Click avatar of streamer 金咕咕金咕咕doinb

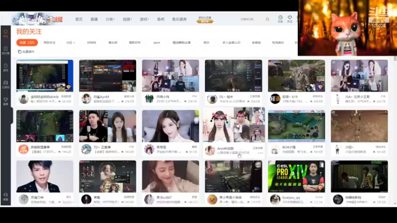(23, 99)
